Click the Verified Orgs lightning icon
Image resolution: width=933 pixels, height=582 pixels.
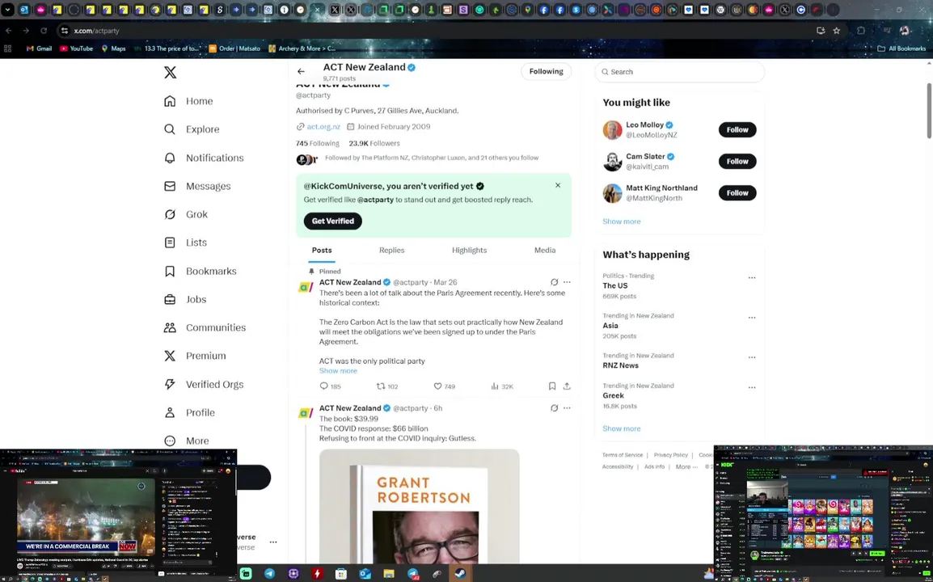point(170,385)
